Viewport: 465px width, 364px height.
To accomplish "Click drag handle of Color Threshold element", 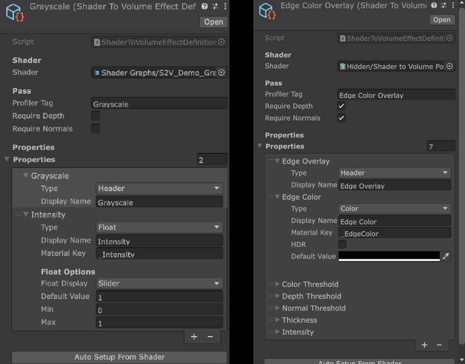I will click(270, 284).
